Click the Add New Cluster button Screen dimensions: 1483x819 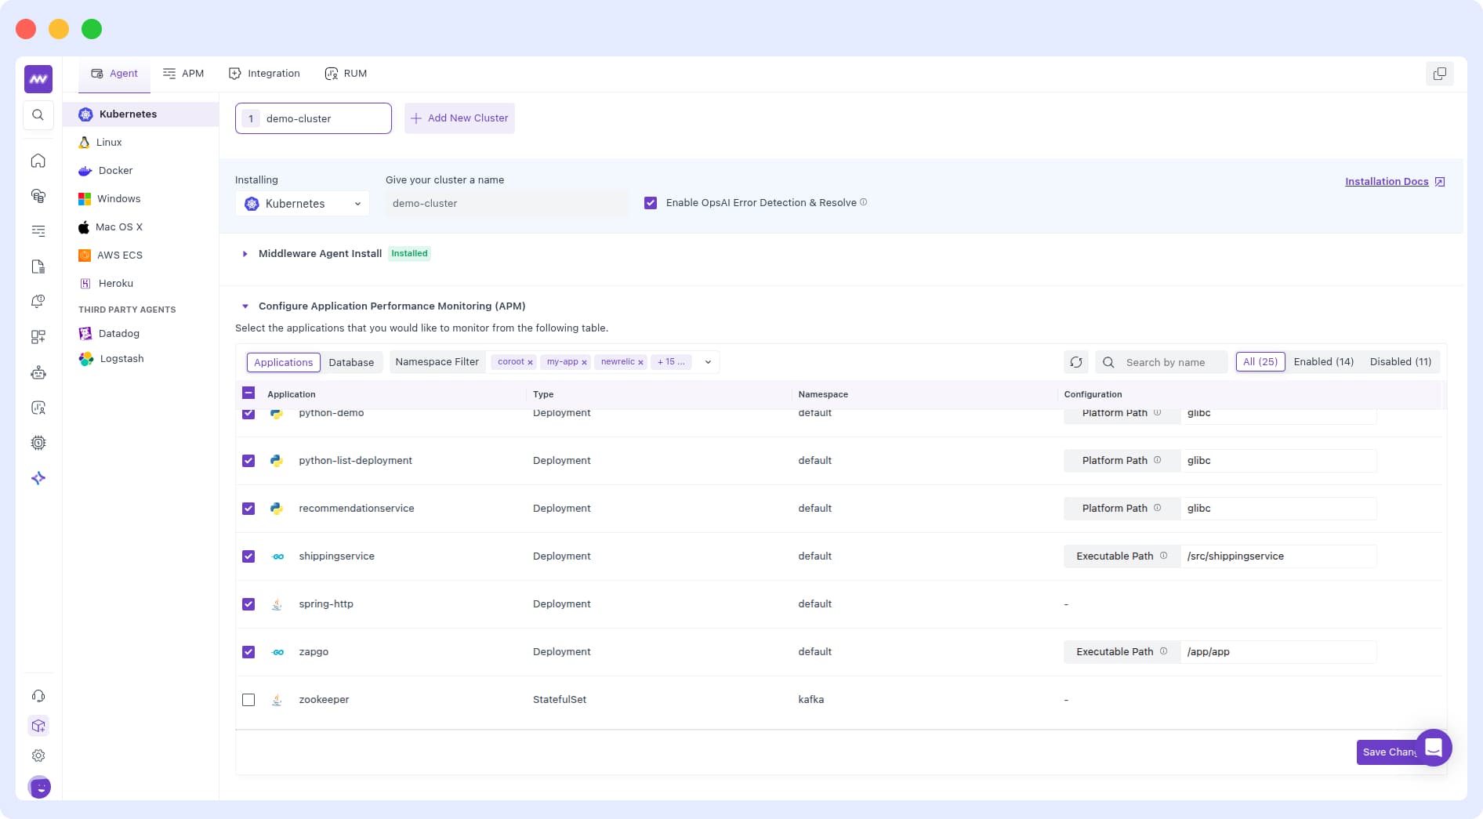[x=459, y=118]
